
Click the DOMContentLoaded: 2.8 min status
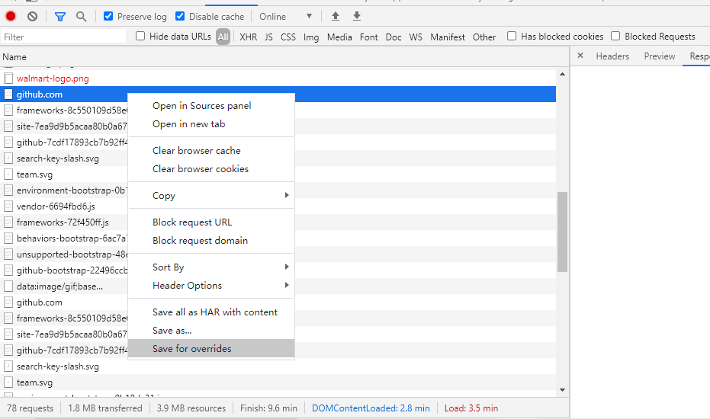371,408
